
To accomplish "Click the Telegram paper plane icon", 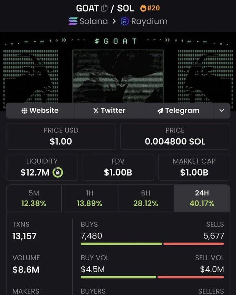I will [160, 111].
